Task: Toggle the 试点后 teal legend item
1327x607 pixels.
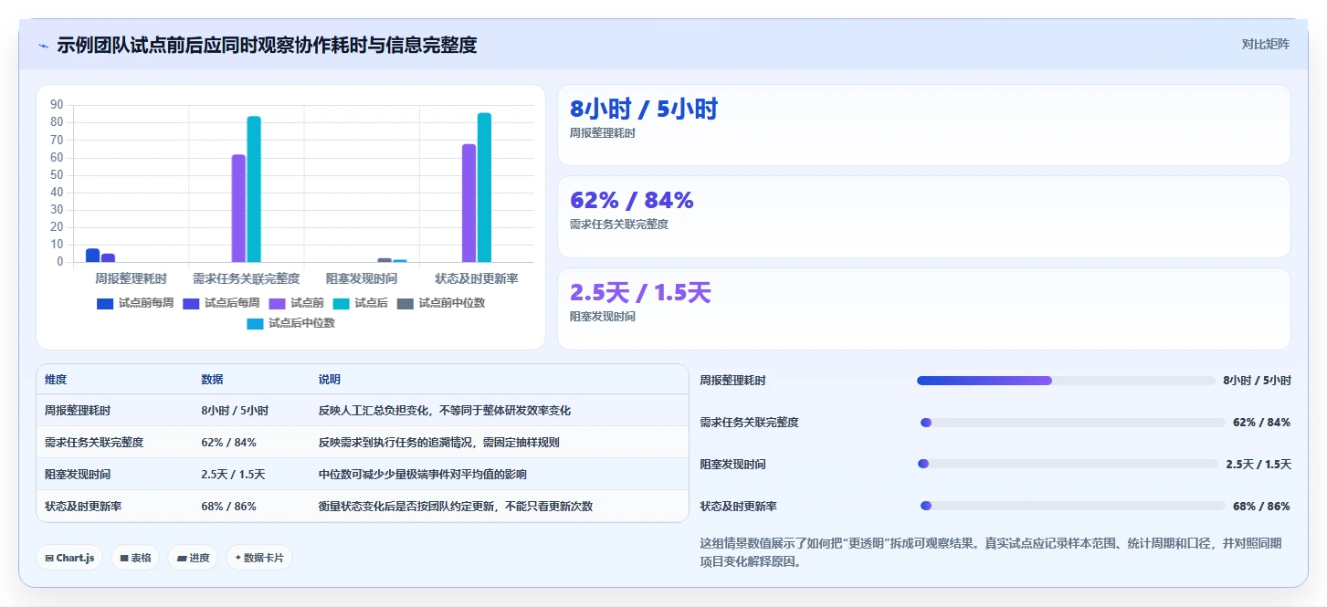Action: click(x=360, y=303)
